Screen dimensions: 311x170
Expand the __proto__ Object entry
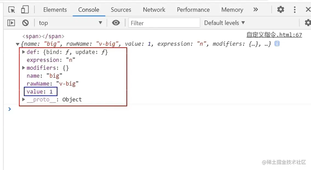24,99
